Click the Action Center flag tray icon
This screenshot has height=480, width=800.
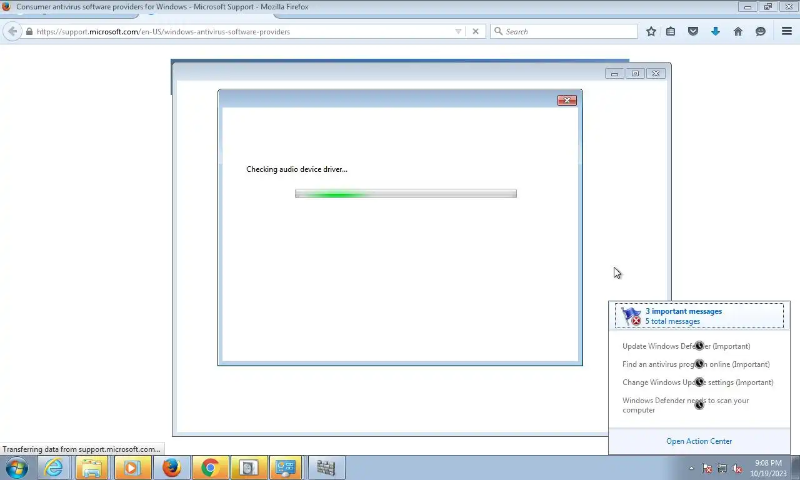coord(707,468)
